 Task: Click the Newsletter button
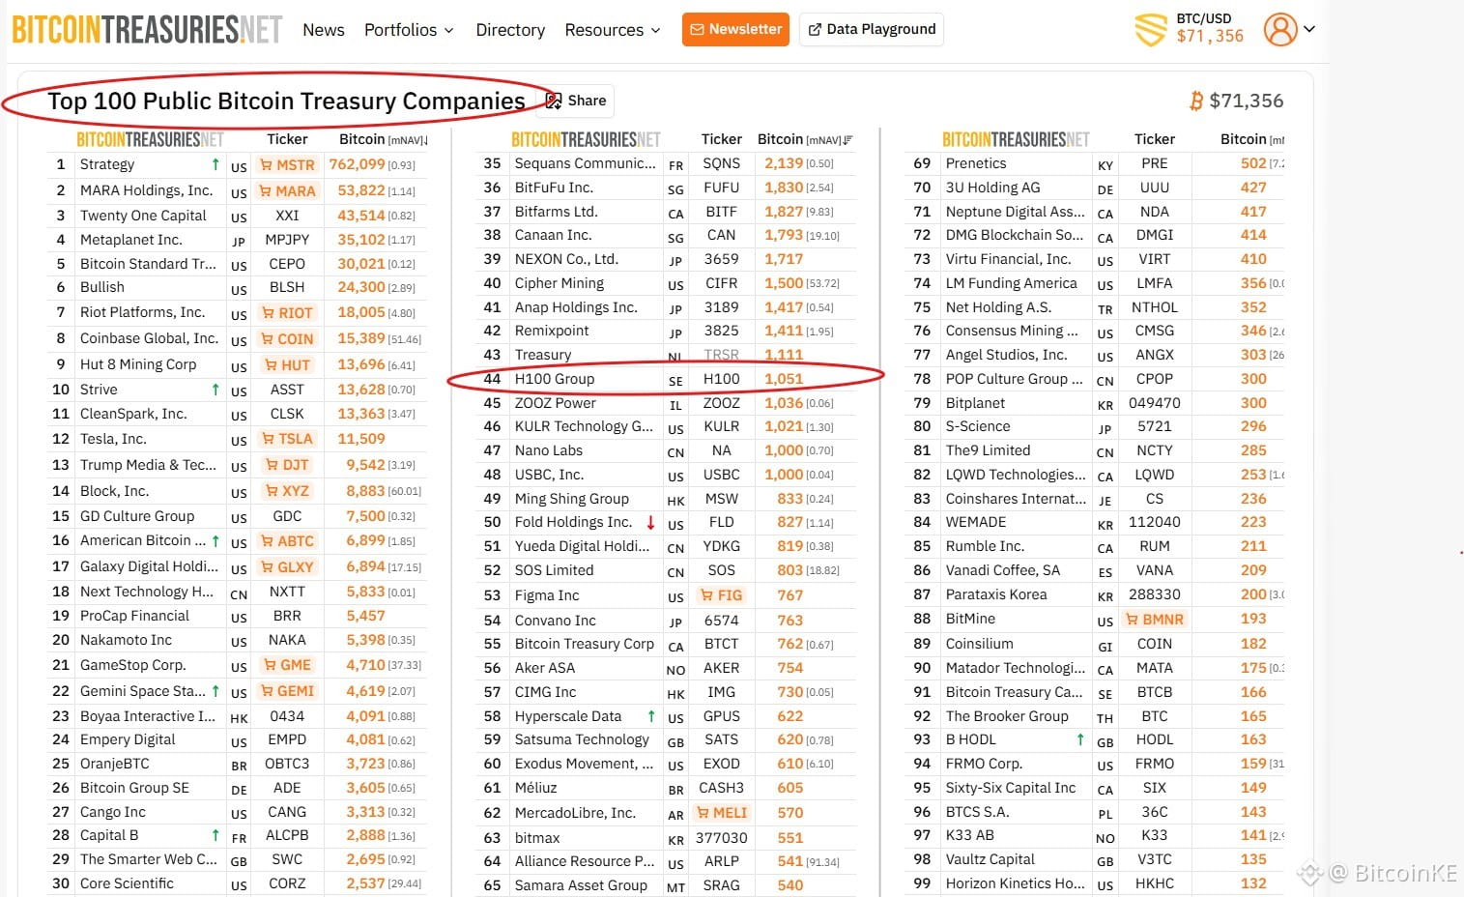pos(735,29)
